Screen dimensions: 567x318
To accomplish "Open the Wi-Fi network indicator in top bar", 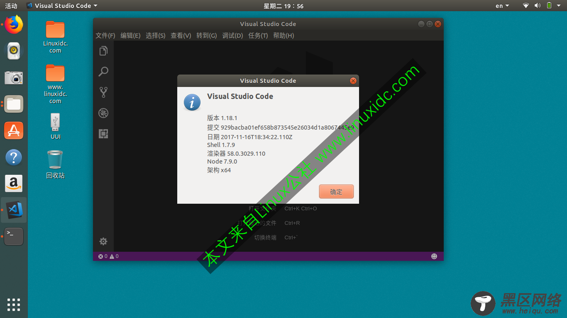I will [526, 6].
